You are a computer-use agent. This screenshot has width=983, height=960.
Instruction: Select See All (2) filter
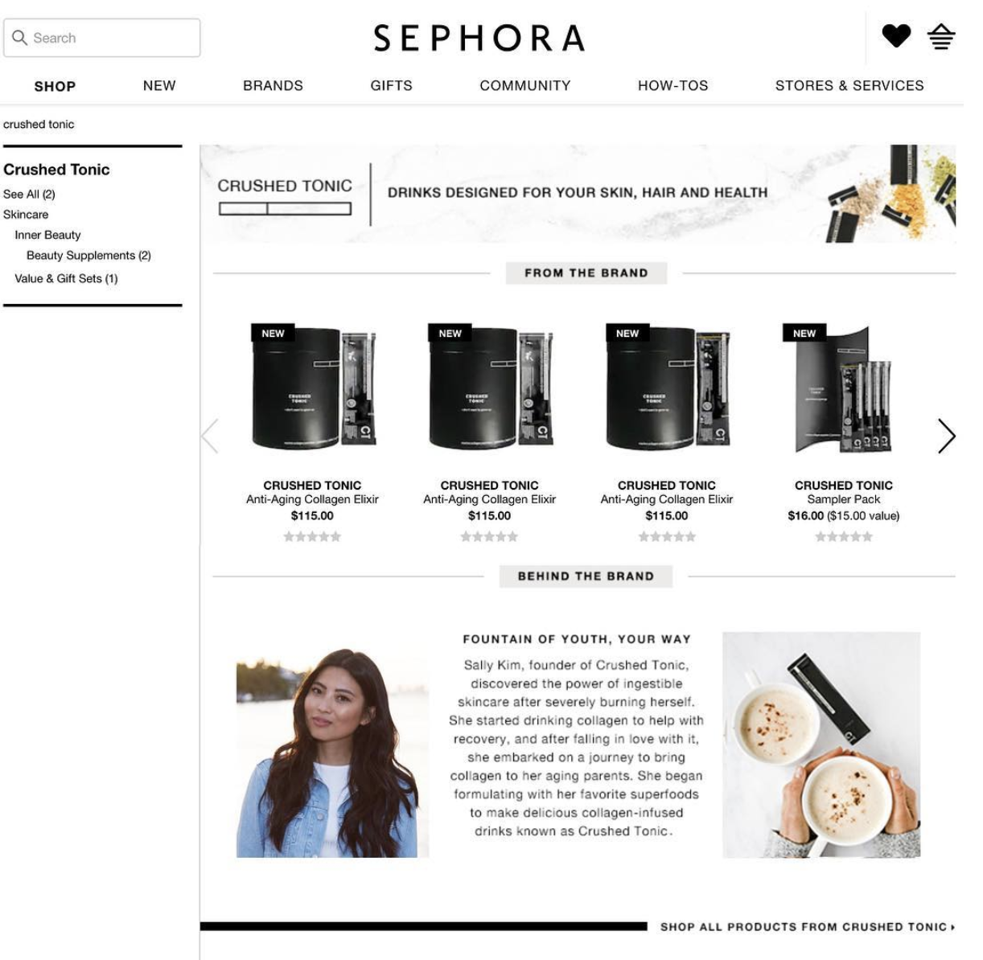coord(29,194)
